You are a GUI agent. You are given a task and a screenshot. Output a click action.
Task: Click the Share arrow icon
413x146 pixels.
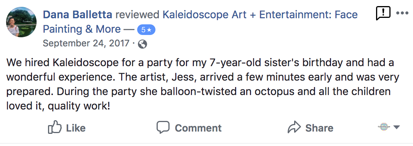tap(294, 127)
